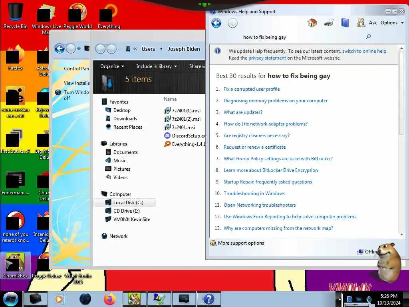Viewport: 409px width, 307px height.
Task: Go back in Windows Help and Support
Action: click(x=216, y=23)
